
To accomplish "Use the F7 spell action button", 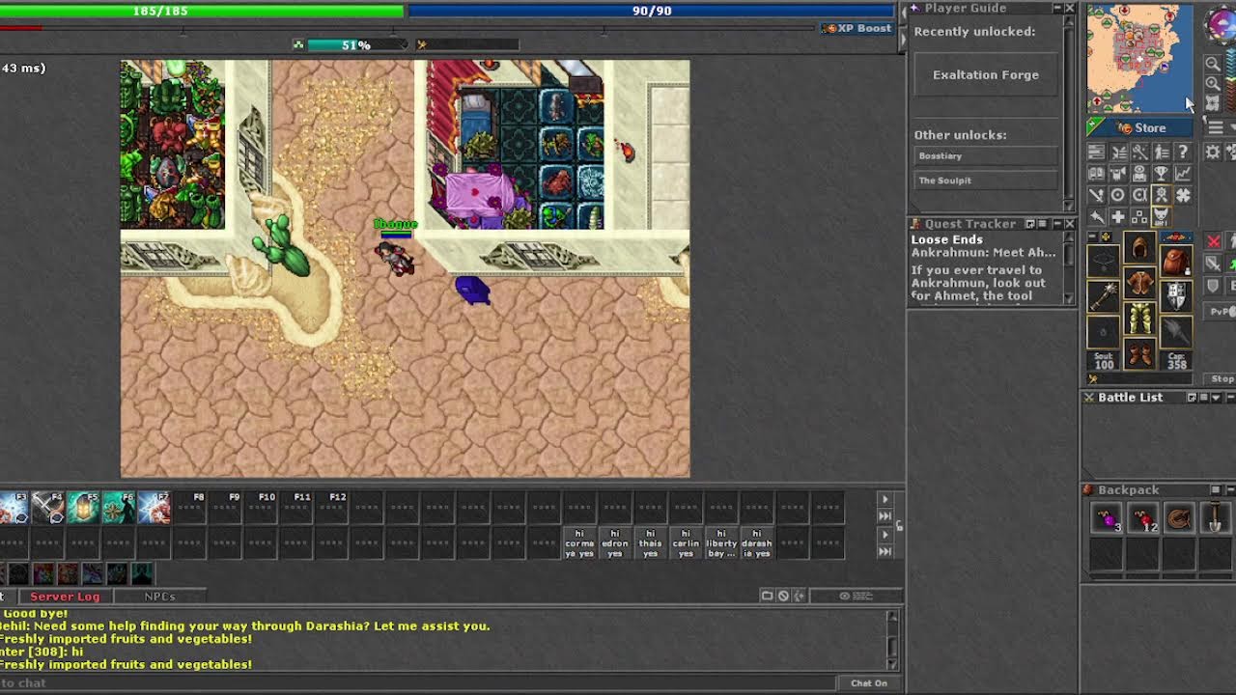I will [x=154, y=508].
